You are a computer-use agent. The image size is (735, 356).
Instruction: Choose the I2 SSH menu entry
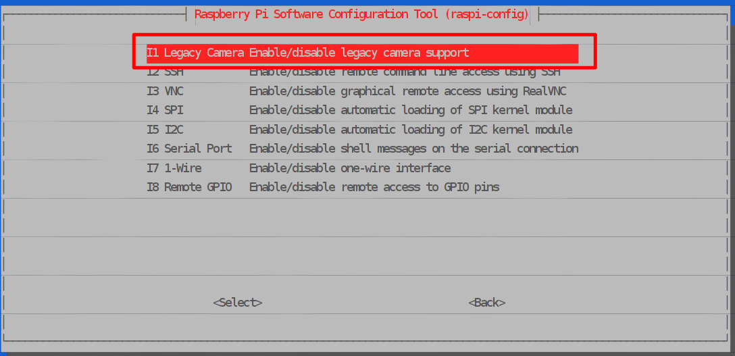click(x=165, y=72)
